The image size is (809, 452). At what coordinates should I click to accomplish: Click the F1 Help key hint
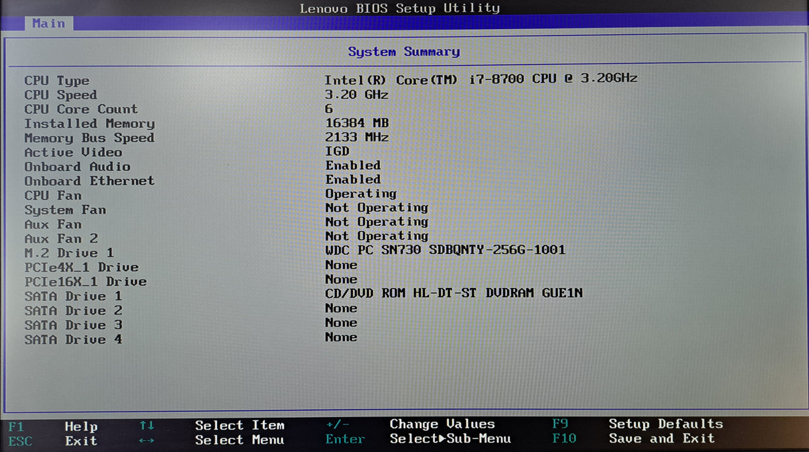[x=53, y=427]
